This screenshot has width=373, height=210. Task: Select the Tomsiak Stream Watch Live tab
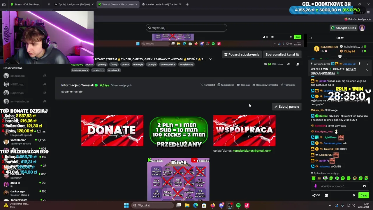[x=117, y=4]
